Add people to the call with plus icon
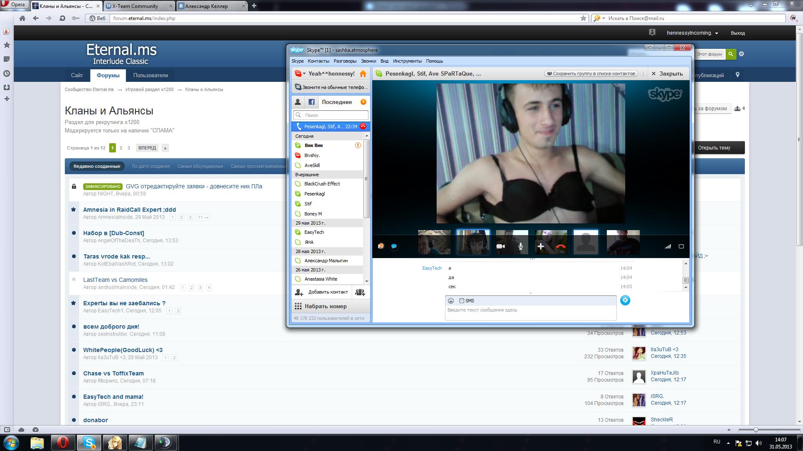 point(540,246)
